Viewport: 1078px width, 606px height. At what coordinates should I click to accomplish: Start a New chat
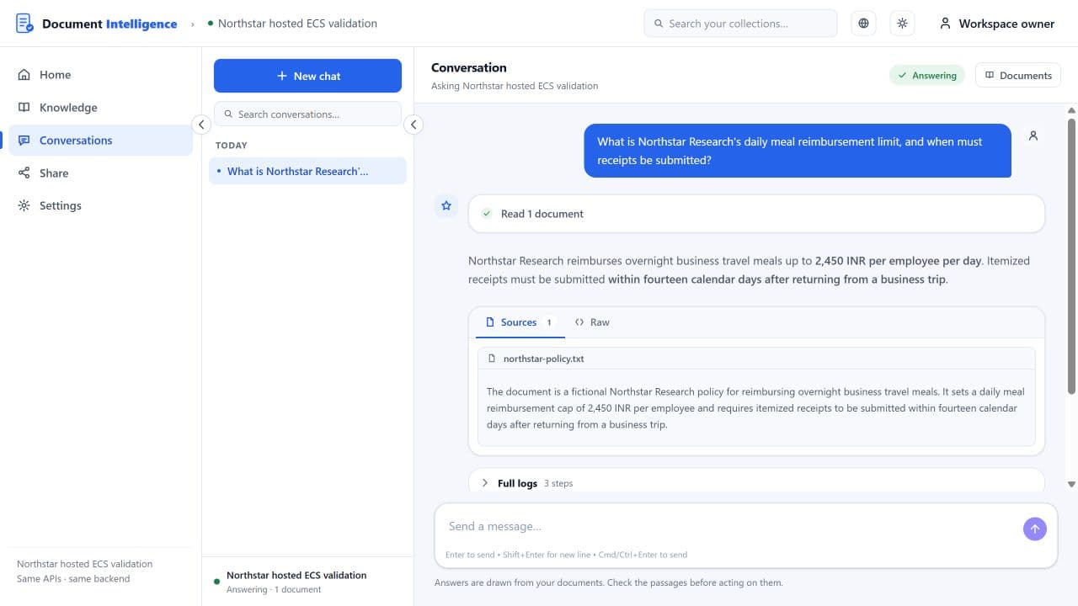tap(307, 76)
